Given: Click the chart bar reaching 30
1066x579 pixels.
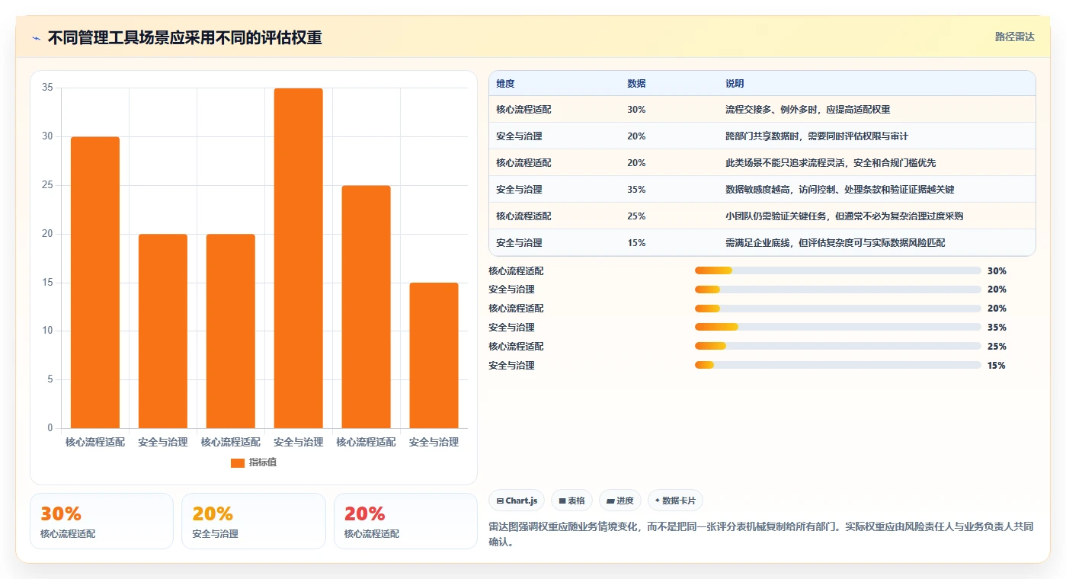Looking at the screenshot, I should (x=95, y=283).
